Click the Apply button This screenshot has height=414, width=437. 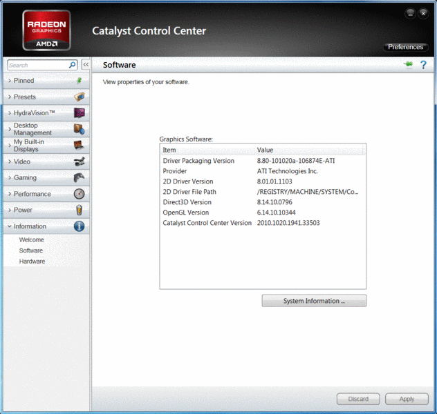click(407, 399)
